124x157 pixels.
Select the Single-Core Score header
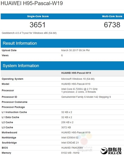point(38,16)
